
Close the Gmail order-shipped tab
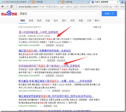[29, 2]
